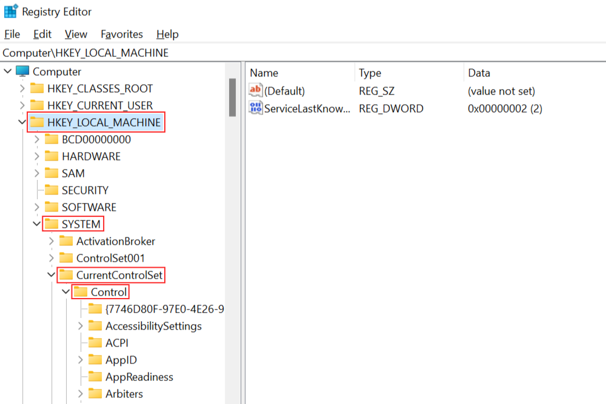Open the Favorites menu
Viewport: 606px width, 404px height.
point(121,34)
